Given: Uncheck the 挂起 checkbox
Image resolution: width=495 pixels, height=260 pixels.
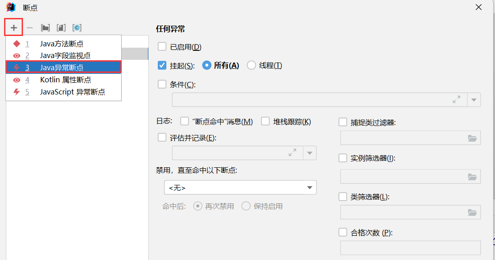Looking at the screenshot, I should click(161, 65).
